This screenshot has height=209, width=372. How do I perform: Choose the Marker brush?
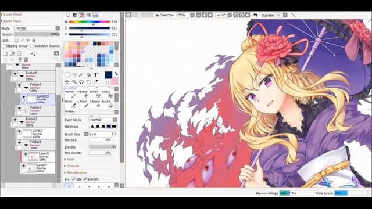pyautogui.click(x=70, y=94)
